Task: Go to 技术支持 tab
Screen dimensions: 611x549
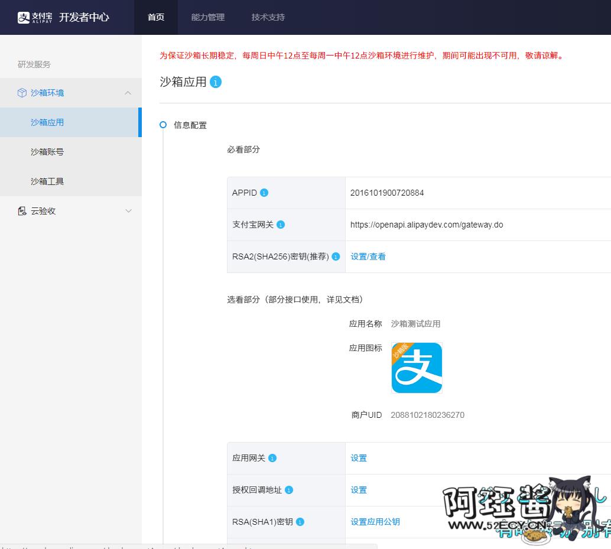Action: pos(268,17)
